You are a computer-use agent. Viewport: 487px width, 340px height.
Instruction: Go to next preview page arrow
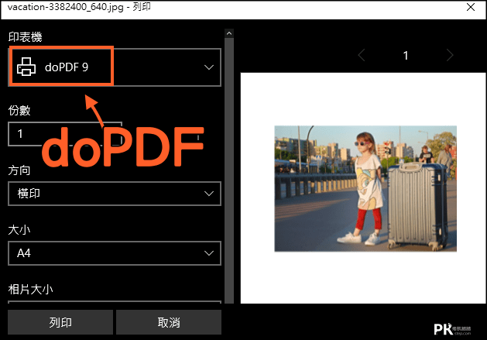pyautogui.click(x=450, y=55)
